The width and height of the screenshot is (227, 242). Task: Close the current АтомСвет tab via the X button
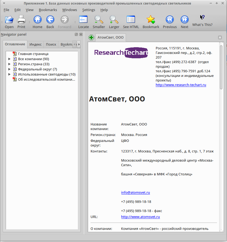tap(220, 38)
